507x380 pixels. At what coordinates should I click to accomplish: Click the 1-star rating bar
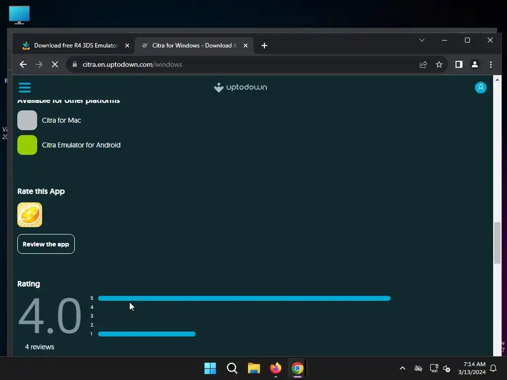click(x=147, y=334)
